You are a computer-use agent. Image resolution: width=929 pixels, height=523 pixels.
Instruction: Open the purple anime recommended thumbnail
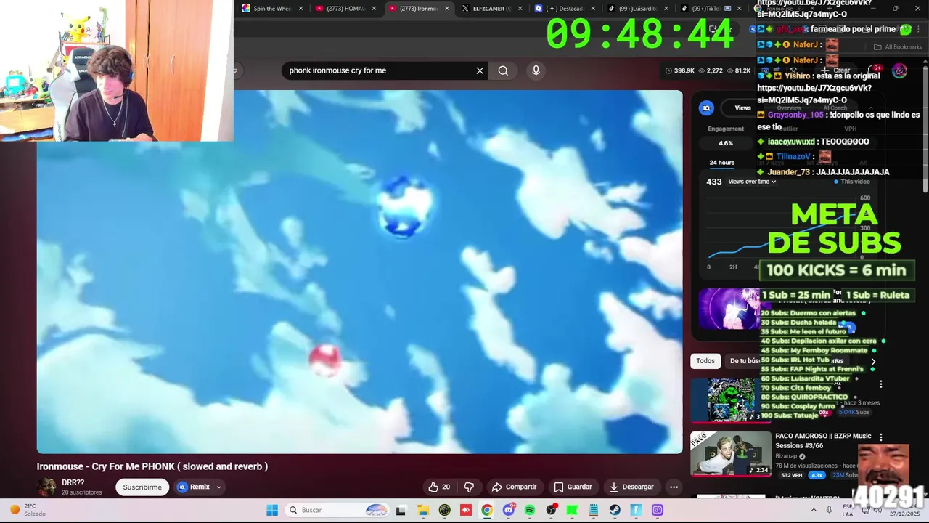tap(729, 309)
